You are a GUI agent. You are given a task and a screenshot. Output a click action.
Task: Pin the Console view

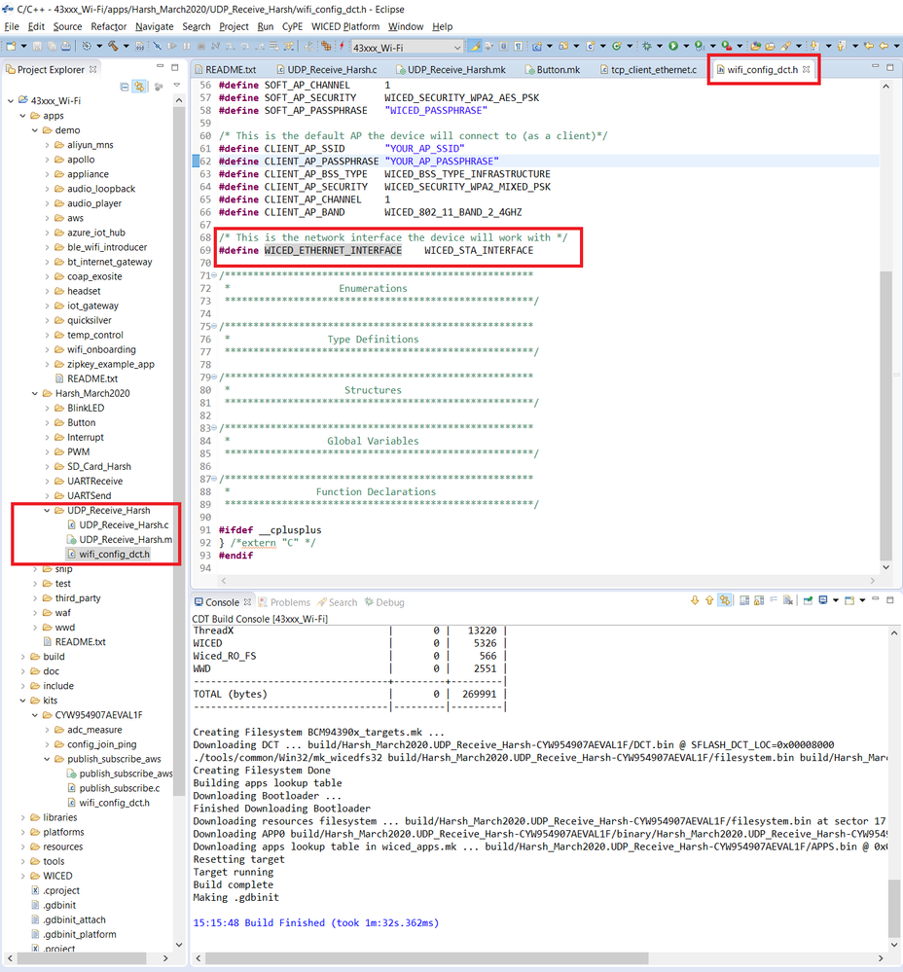pos(809,600)
